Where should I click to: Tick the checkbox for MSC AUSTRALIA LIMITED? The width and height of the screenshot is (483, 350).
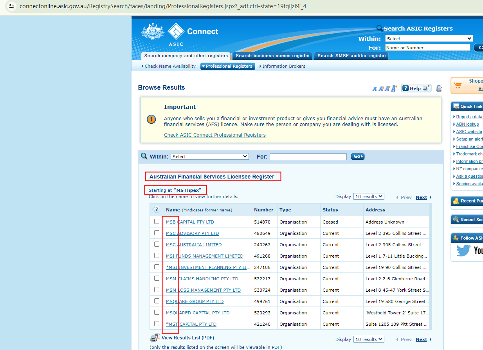coord(157,244)
